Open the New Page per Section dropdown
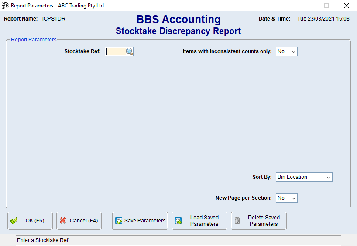This screenshot has width=357, height=246. [x=287, y=198]
